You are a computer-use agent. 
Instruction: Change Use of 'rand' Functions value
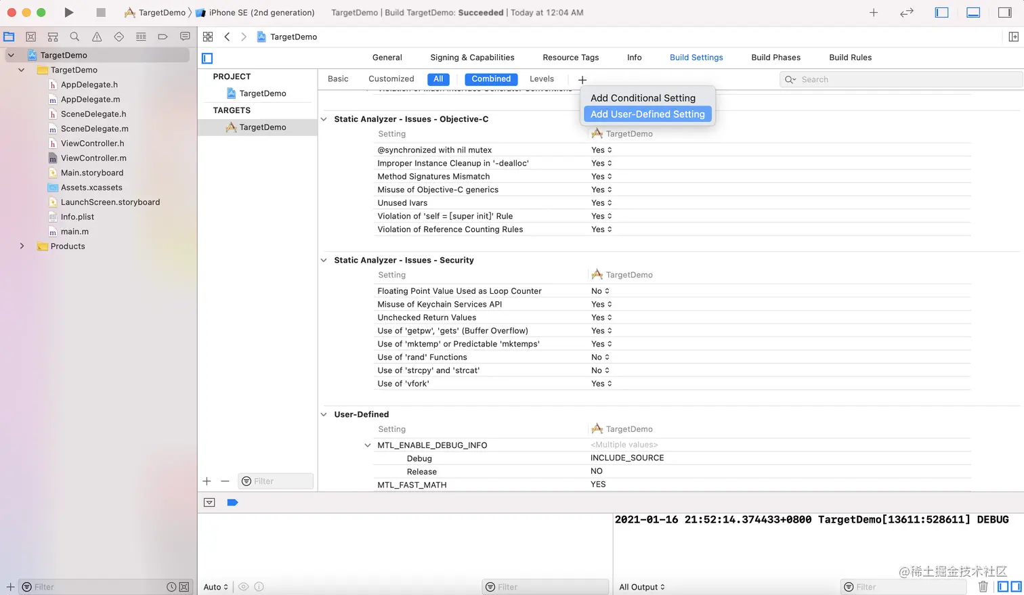[600, 357]
